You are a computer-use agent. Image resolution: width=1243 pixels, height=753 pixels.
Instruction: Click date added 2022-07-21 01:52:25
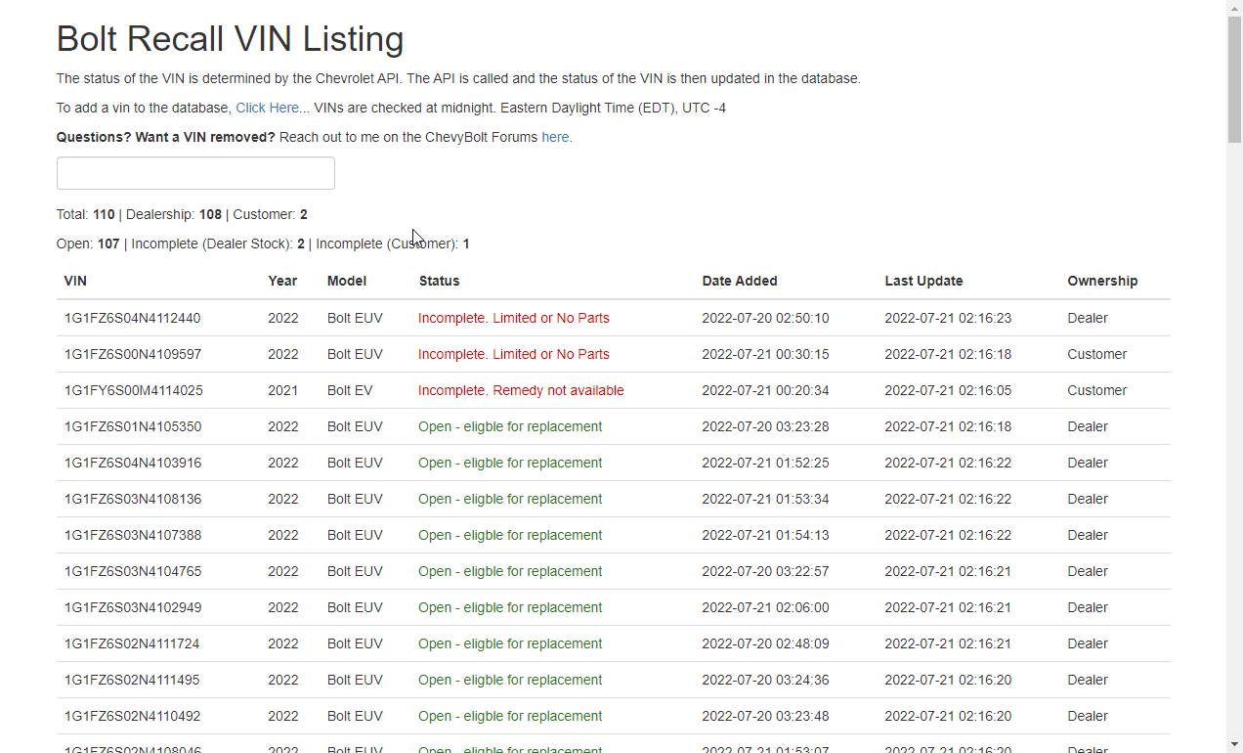point(766,463)
